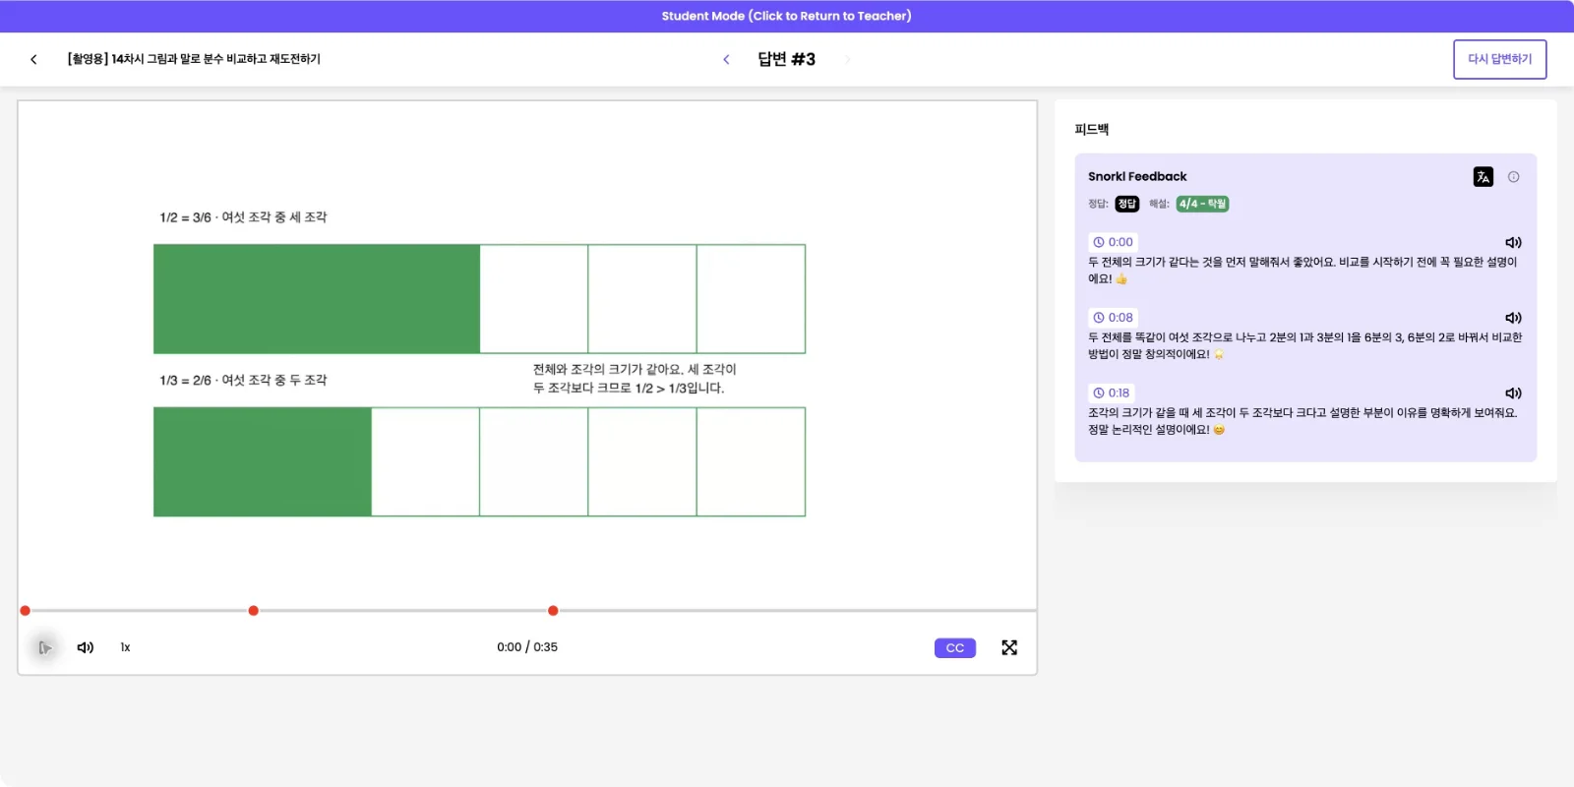The width and height of the screenshot is (1574, 787).
Task: Click the 정답 badge
Action: [x=1127, y=204]
